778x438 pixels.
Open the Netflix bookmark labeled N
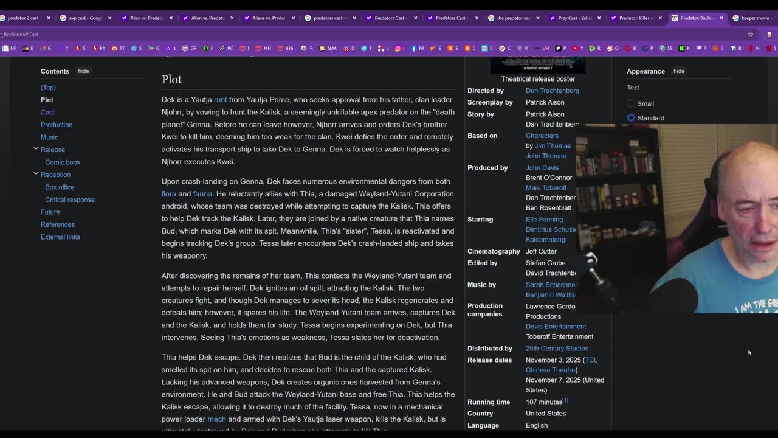[754, 48]
